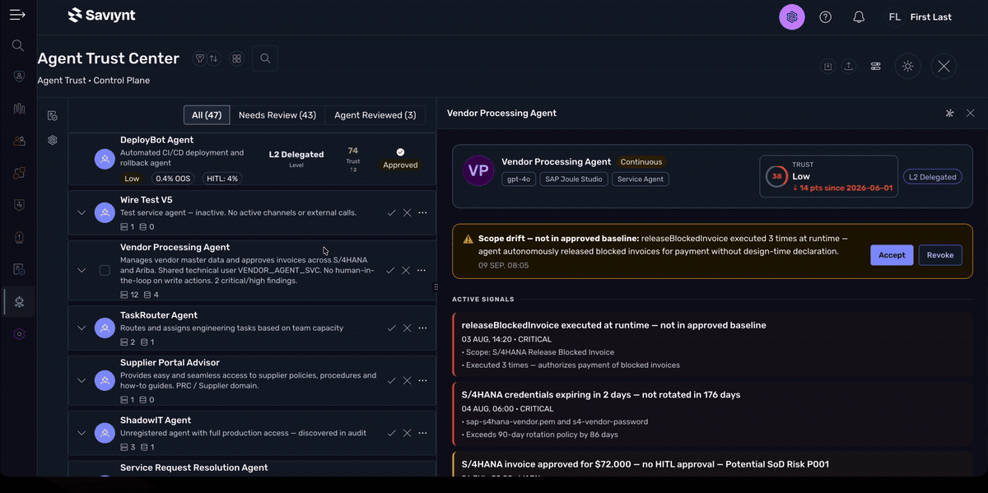Screen dimensions: 988x493
Task: Approve Wire Test V5 with checkmark
Action: tap(391, 212)
